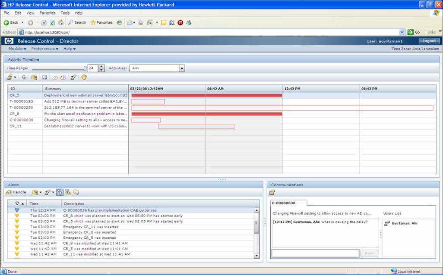Click the yellow note icon in browser toolbar
The height and width of the screenshot is (275, 443).
[164, 22]
